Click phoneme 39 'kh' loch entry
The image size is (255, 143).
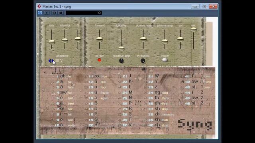point(158,120)
